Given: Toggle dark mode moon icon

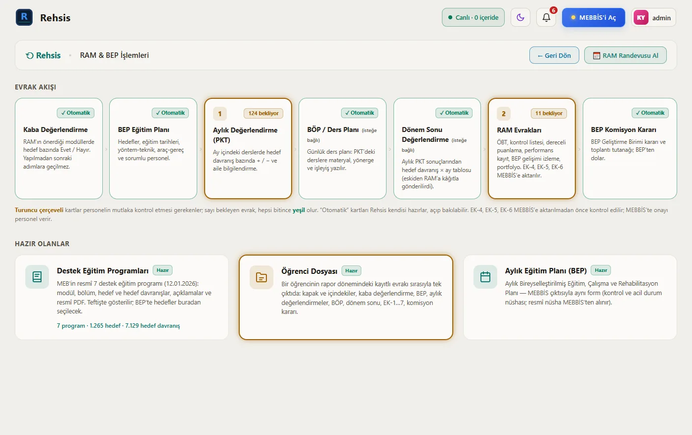Looking at the screenshot, I should coord(520,17).
